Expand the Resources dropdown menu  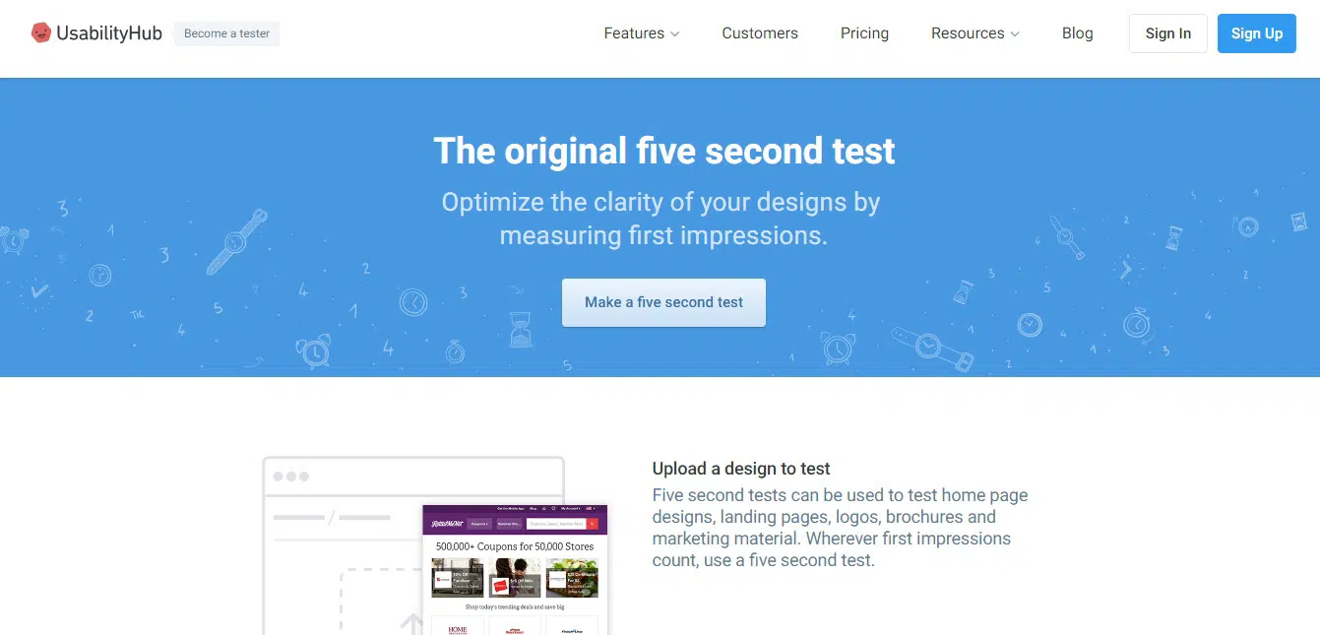(974, 33)
